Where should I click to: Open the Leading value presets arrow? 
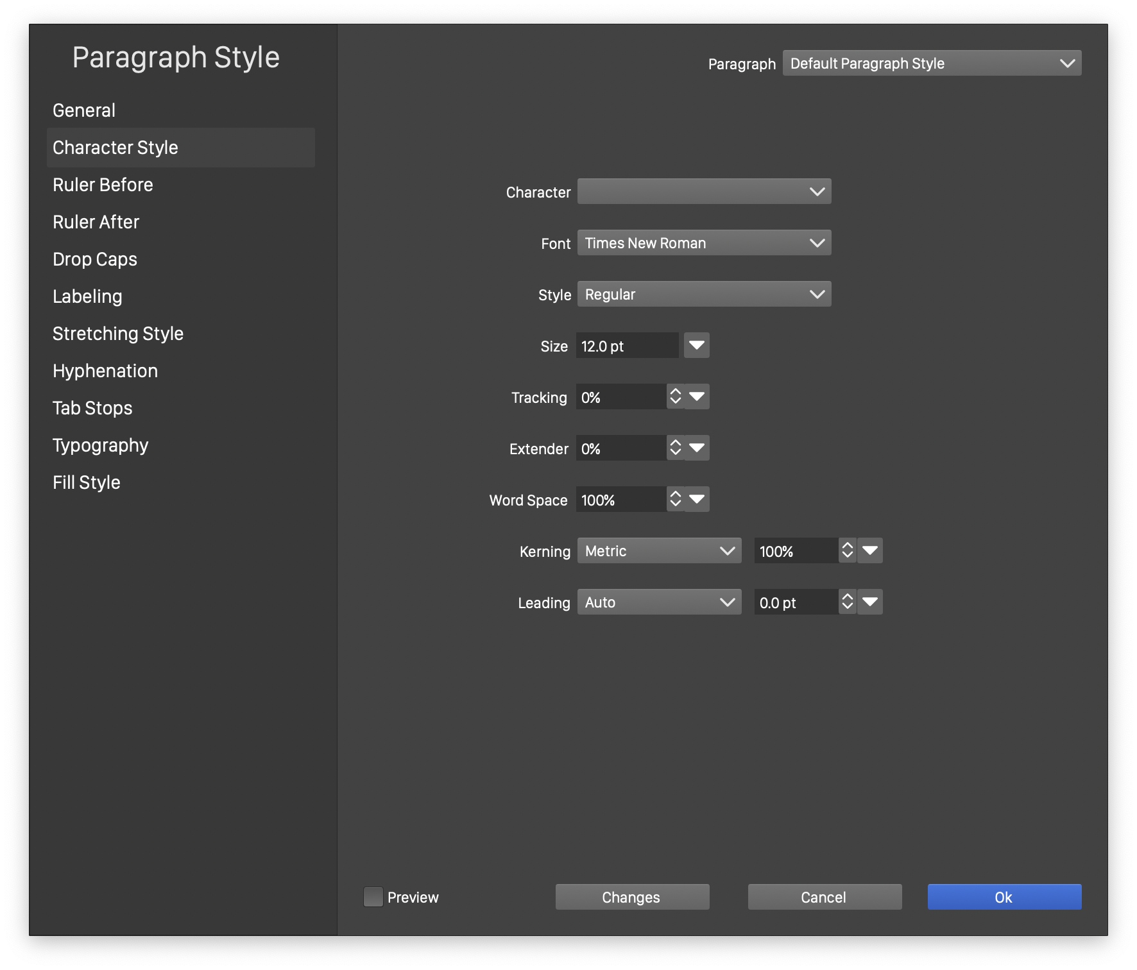[x=870, y=602]
